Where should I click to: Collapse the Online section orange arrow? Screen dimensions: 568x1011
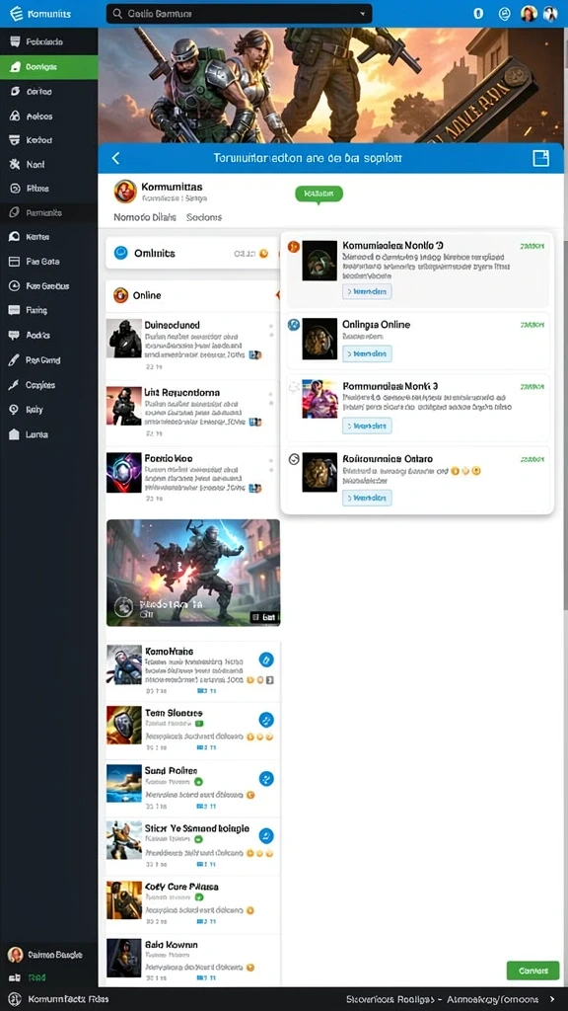coord(277,295)
